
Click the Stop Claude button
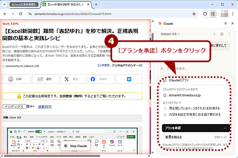coord(76,146)
